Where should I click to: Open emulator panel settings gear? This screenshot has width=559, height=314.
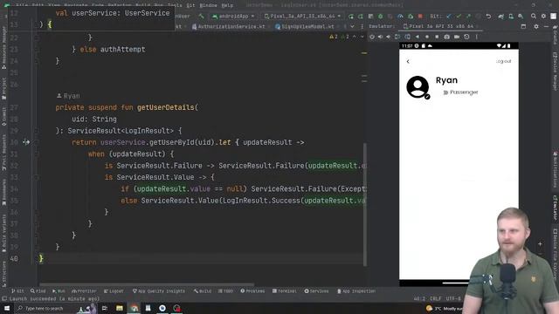click(536, 26)
